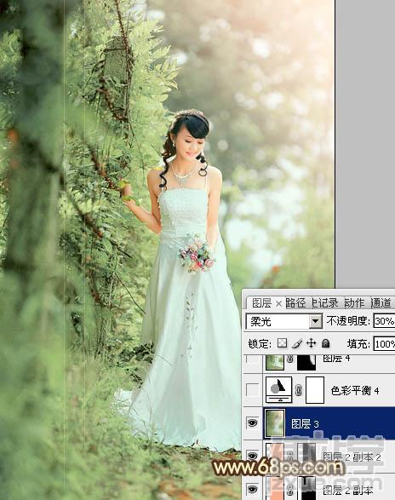The height and width of the screenshot is (500, 395).
Task: Toggle mask link on 图层 4 layer
Action: pos(289,359)
